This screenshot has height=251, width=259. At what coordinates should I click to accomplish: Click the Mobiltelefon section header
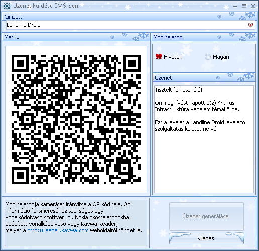pos(204,37)
